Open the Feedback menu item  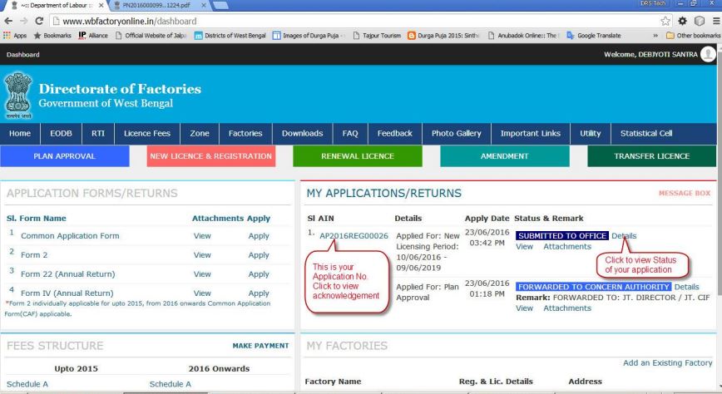tap(394, 134)
